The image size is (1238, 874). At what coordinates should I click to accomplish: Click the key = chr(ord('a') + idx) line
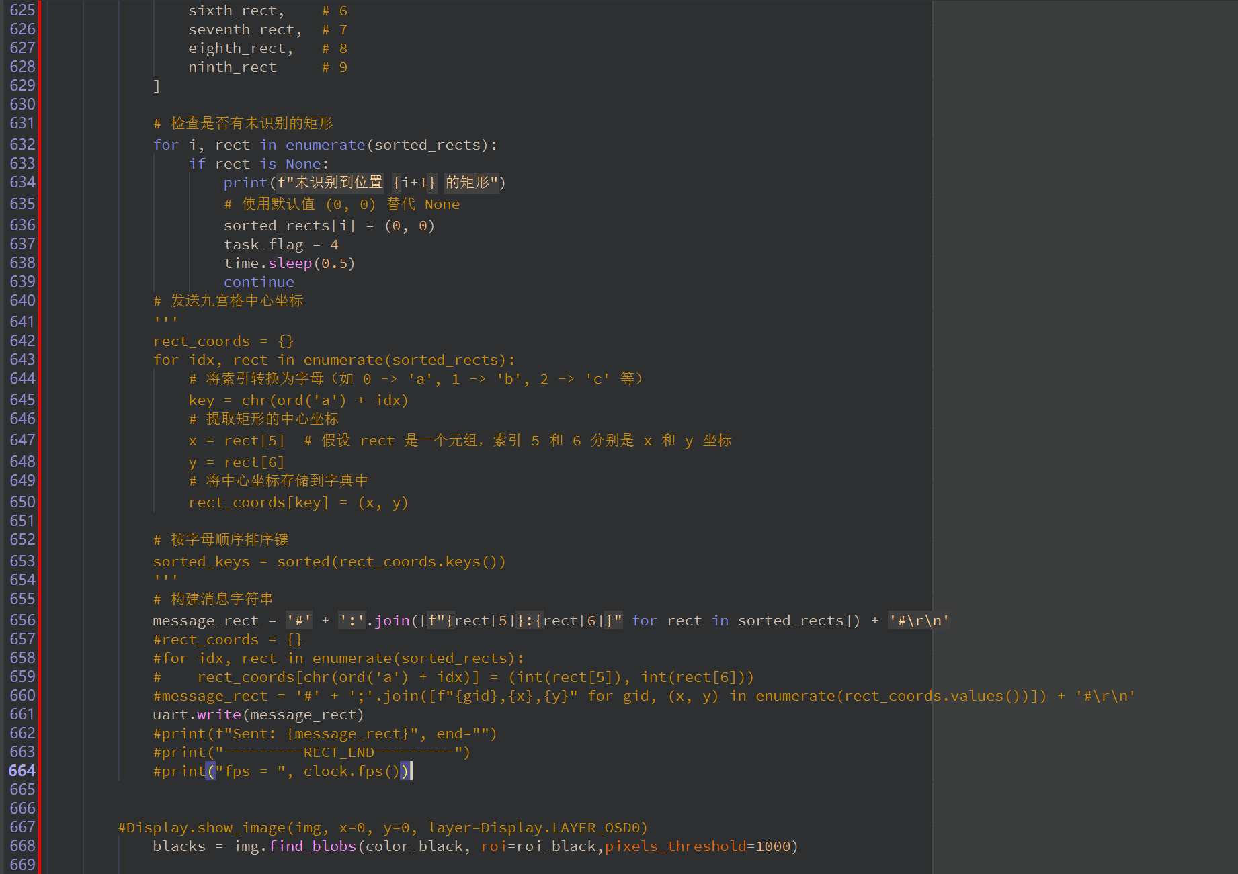pos(298,400)
